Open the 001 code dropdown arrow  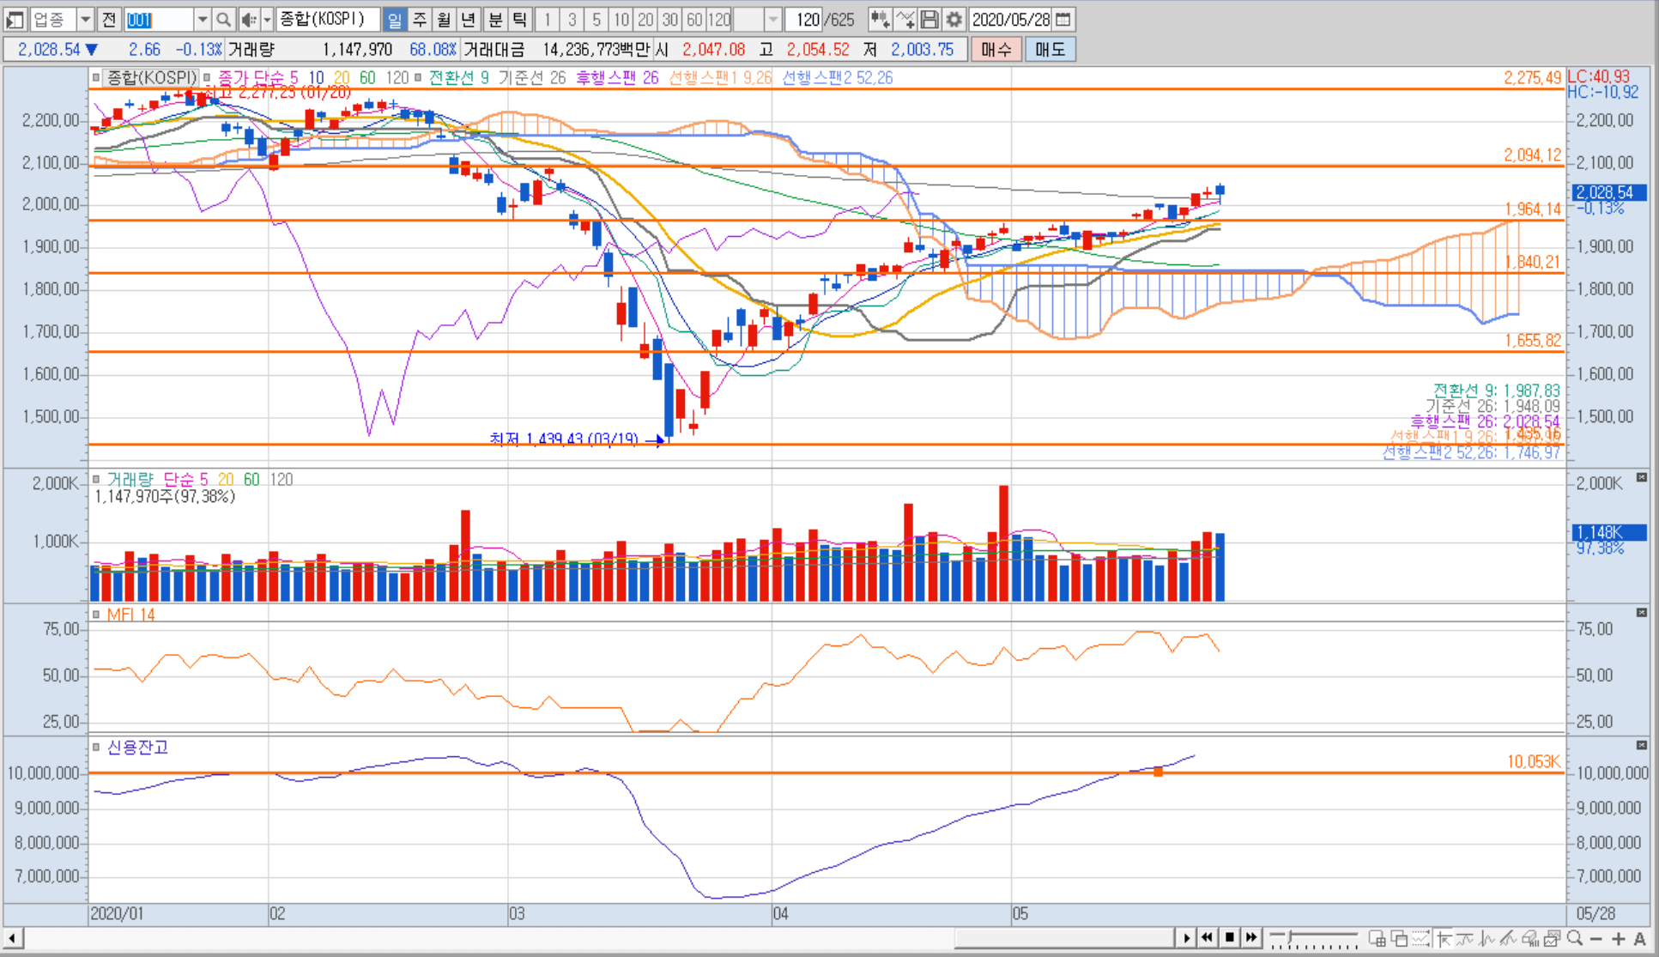click(x=202, y=19)
